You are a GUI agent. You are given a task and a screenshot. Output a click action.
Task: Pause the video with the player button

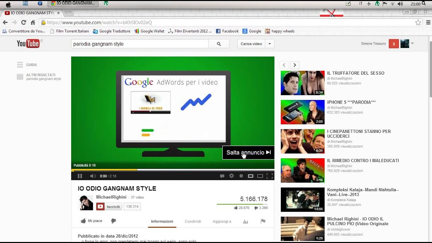coord(80,176)
